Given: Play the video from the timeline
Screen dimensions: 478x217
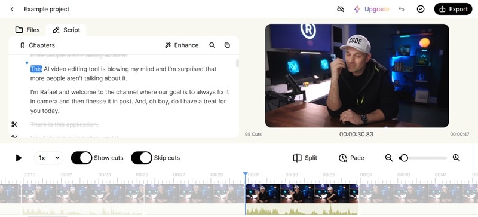Looking at the screenshot, I should pos(19,158).
